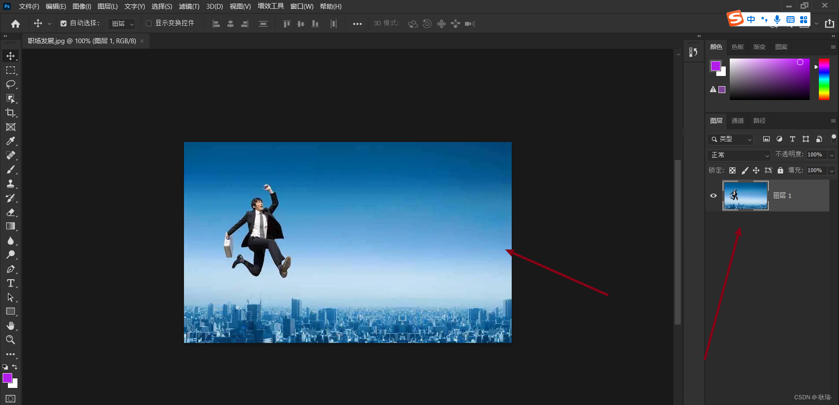Select the Eyedropper tool
This screenshot has width=839, height=405.
[10, 141]
